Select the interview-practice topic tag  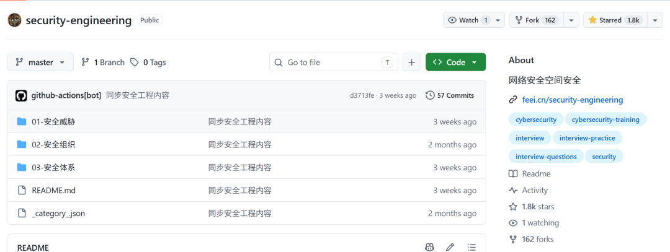coord(587,137)
